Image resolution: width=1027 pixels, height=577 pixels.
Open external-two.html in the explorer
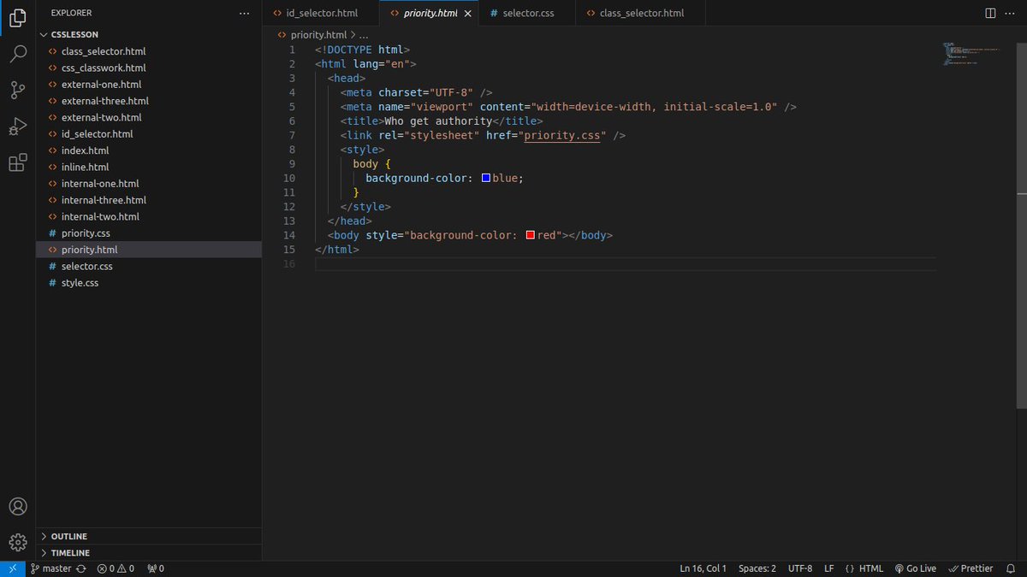click(x=149, y=117)
